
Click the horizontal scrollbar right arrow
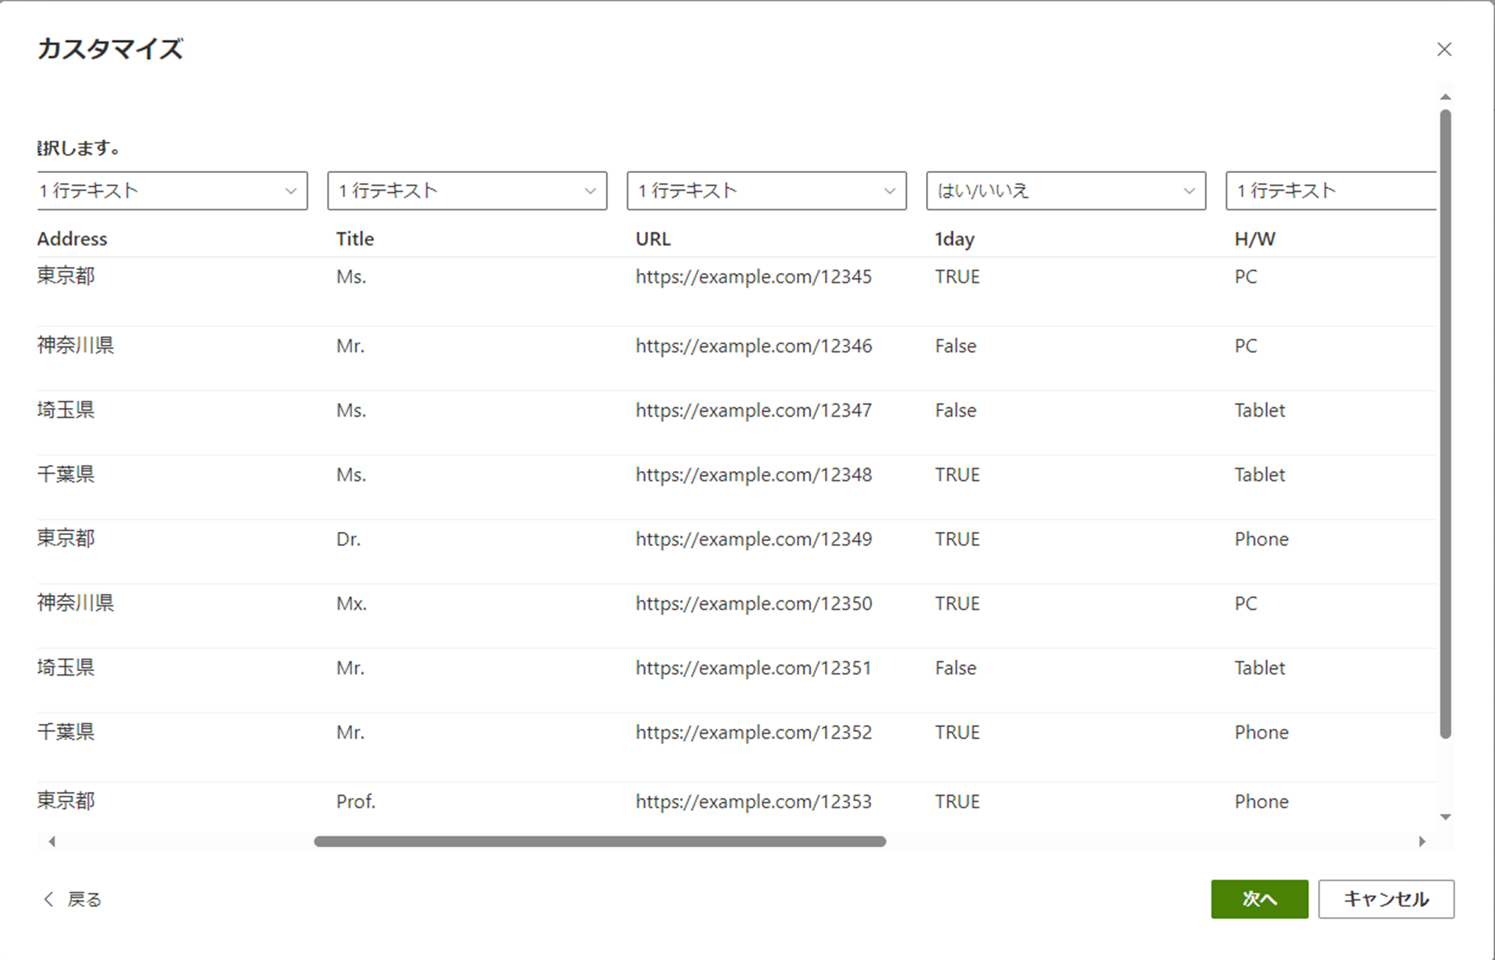1422,841
